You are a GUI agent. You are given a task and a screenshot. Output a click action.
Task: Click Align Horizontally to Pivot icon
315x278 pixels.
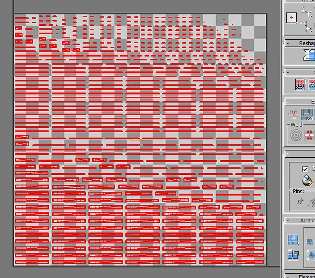(x=306, y=11)
